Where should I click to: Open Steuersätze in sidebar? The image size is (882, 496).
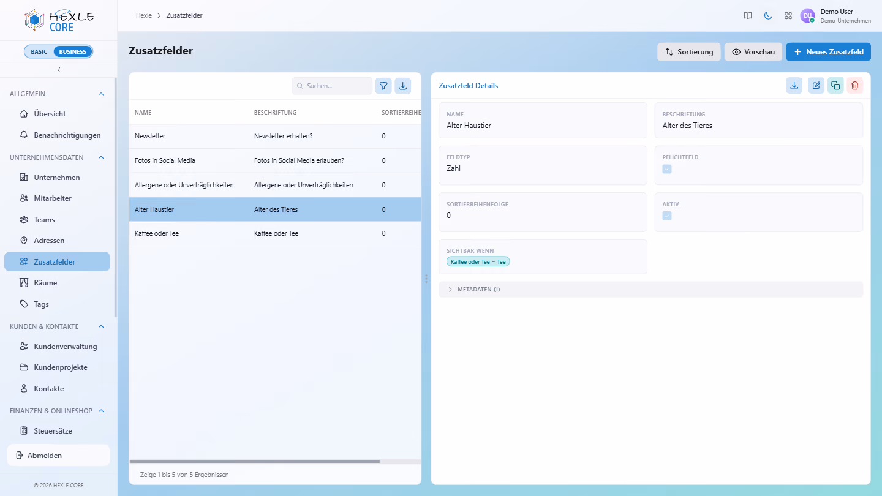point(57,431)
